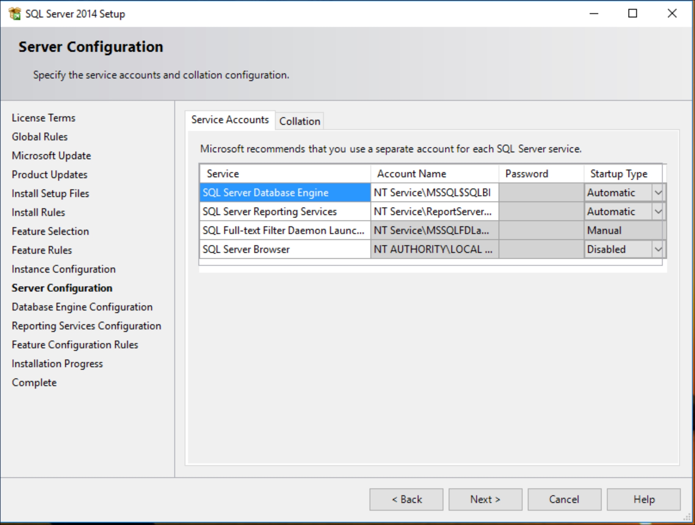Click Product Updates step in sidebar
This screenshot has height=525, width=695.
50,175
